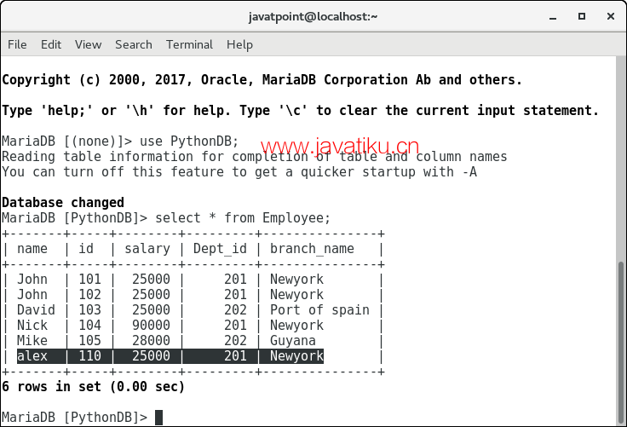Click 'select * from Employee;' command text
The width and height of the screenshot is (627, 427).
(x=243, y=217)
